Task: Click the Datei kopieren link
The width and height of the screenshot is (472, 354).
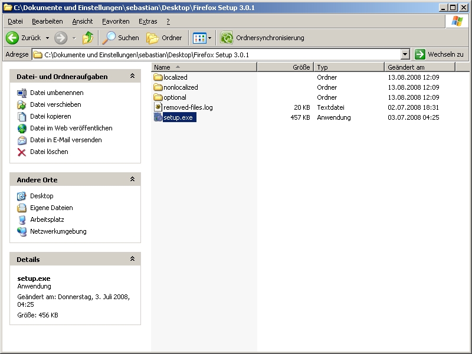Action: (51, 116)
